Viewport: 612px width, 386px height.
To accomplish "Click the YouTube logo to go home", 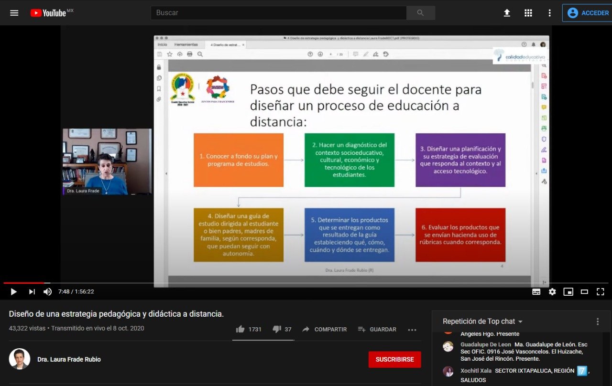I will (x=48, y=13).
